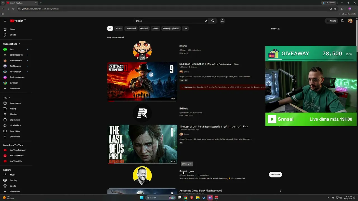Go to the YouTube logo home page
Image resolution: width=358 pixels, height=201 pixels.
click(x=17, y=21)
